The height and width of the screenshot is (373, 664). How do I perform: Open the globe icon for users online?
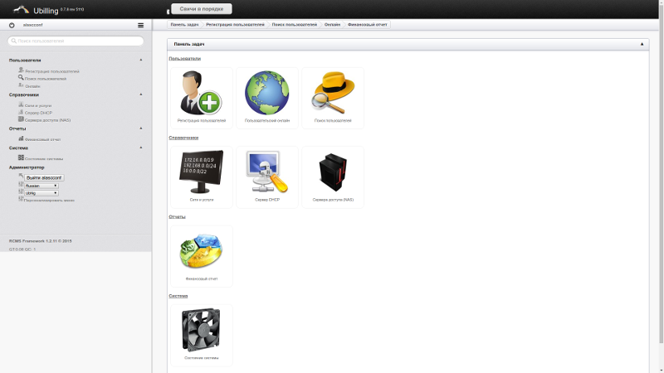tap(266, 93)
